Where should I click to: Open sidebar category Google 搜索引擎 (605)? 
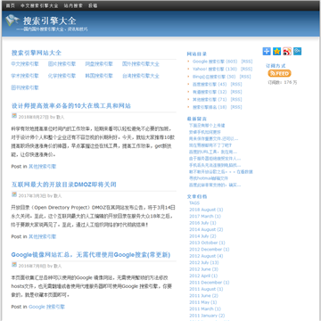pyautogui.click(x=215, y=62)
